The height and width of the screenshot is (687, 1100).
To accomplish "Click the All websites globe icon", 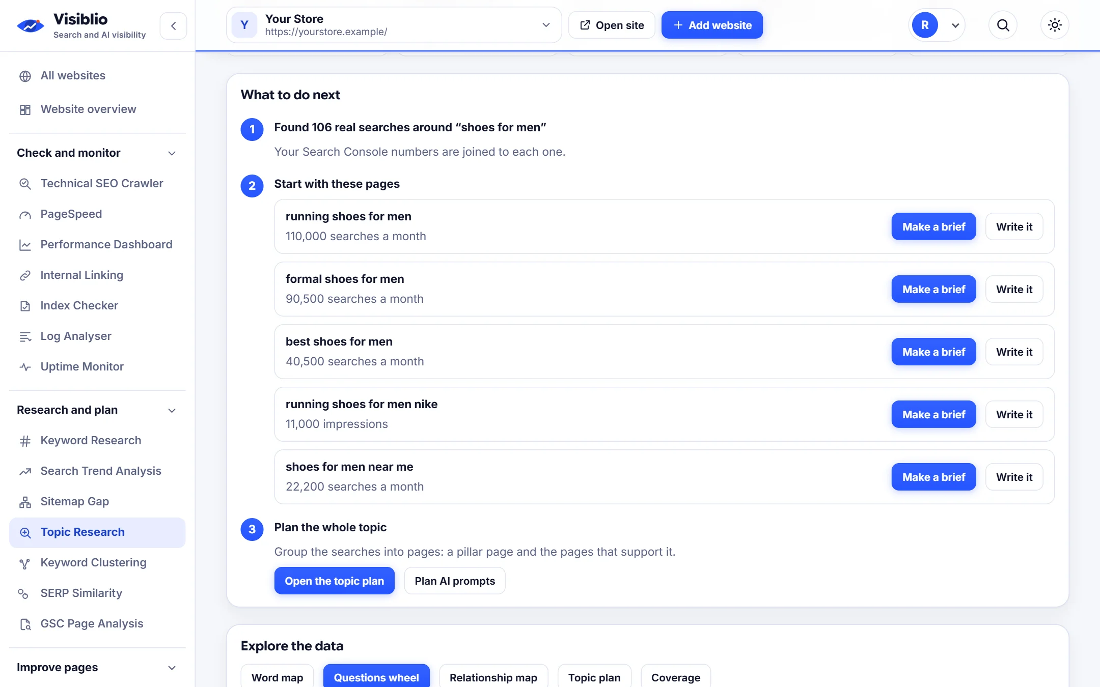I will click(25, 76).
